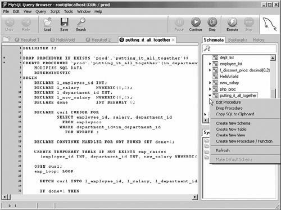This screenshot has height=210, width=281.
Task: Click the Pause debug button
Action: tap(179, 25)
